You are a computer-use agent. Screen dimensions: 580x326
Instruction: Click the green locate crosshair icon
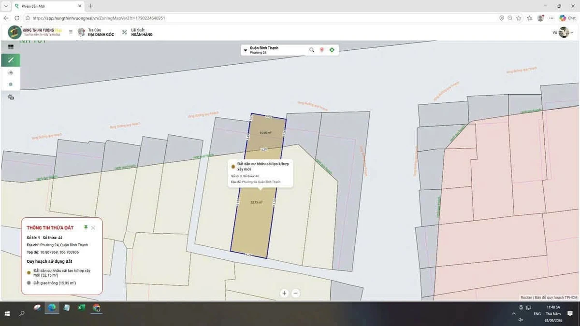[332, 50]
